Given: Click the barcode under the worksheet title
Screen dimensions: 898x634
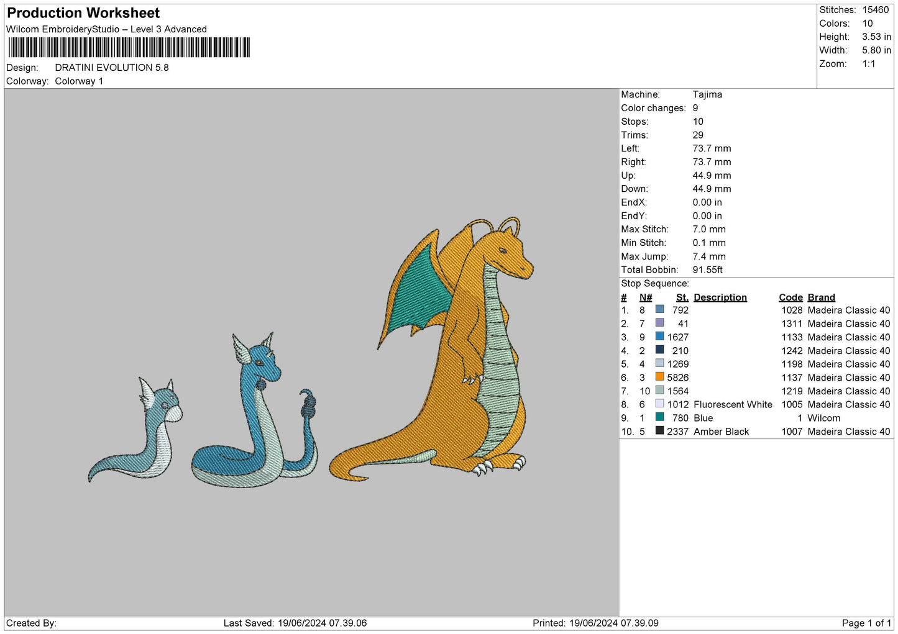Looking at the screenshot, I should [129, 47].
